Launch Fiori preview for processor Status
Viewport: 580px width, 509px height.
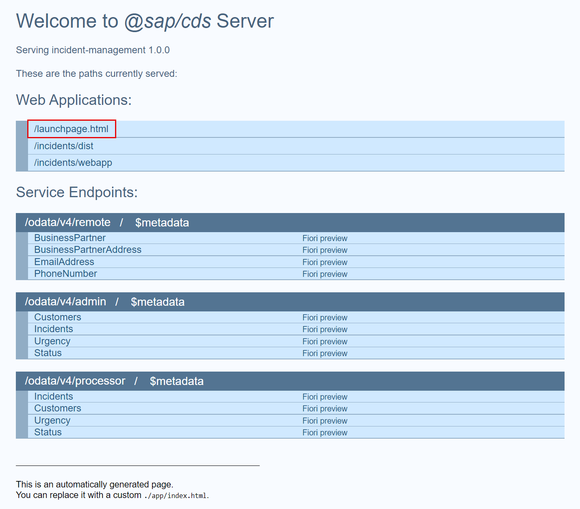tap(325, 433)
